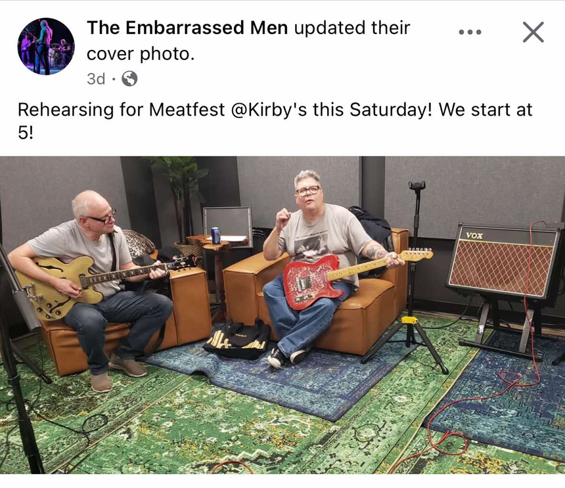The width and height of the screenshot is (565, 488).
Task: Click the red cable loop on rug
Action: coord(447,444)
